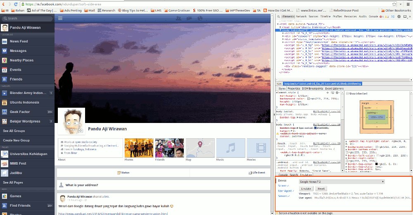Click the Geek Factor group icon

5,112
